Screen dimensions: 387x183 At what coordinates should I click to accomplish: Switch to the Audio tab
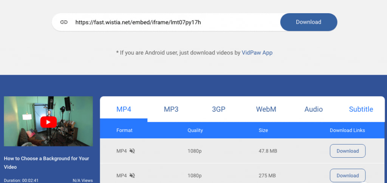click(313, 109)
